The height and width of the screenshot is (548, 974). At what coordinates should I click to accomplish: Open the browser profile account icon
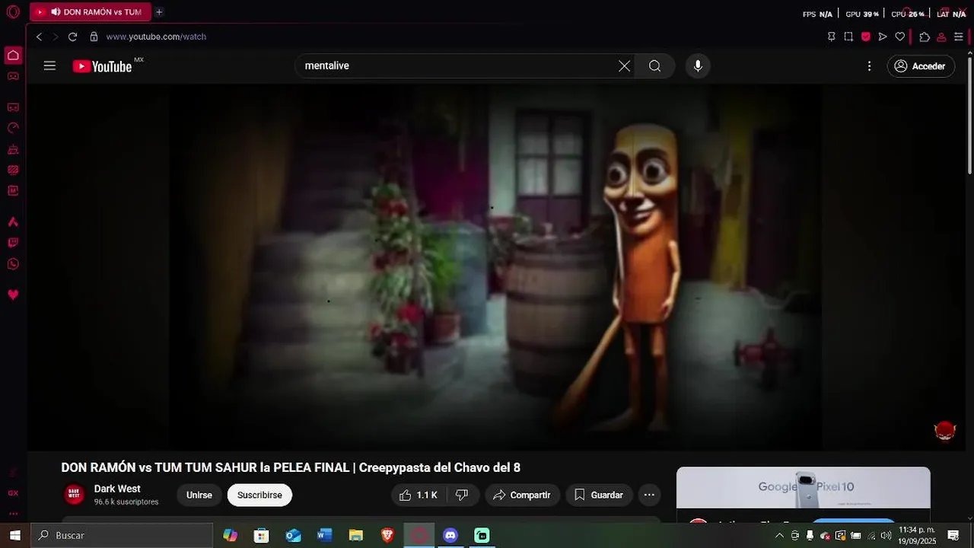click(x=941, y=37)
